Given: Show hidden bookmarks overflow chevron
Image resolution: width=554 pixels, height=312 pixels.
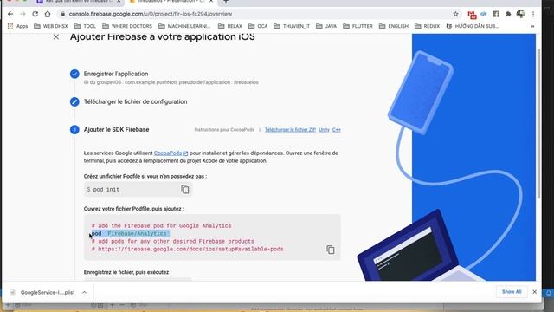Looking at the screenshot, I should click(x=532, y=26).
